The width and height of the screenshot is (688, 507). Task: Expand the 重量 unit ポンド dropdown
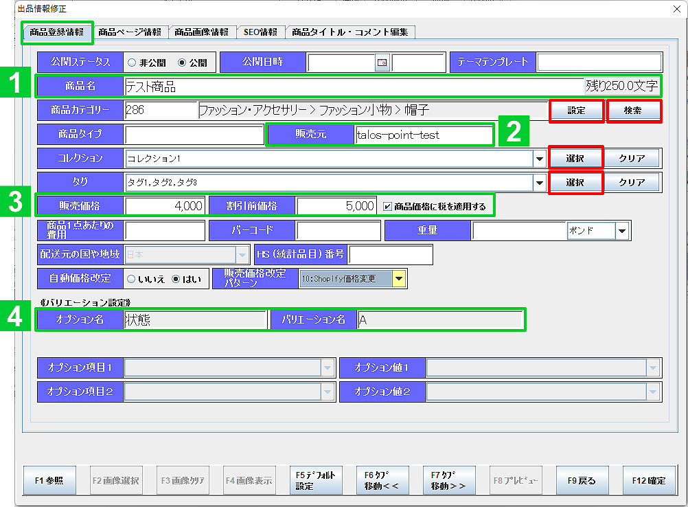(621, 231)
